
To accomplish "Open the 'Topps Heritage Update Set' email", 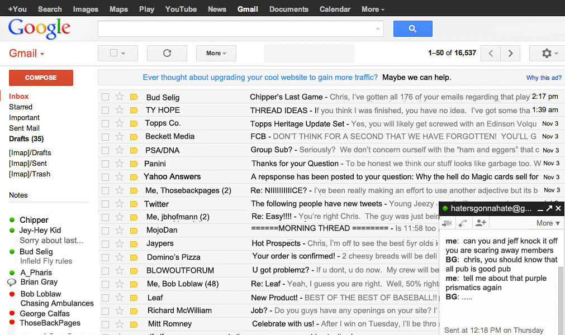I will (297, 124).
